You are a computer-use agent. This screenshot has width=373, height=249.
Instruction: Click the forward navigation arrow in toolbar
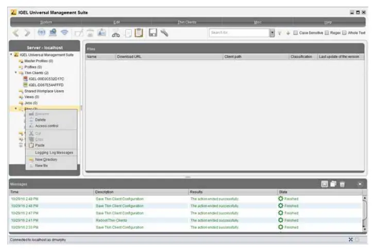(28, 32)
